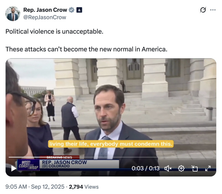This screenshot has width=222, height=194.
Task: Click the blue verified checkmark badge
Action: [71, 10]
